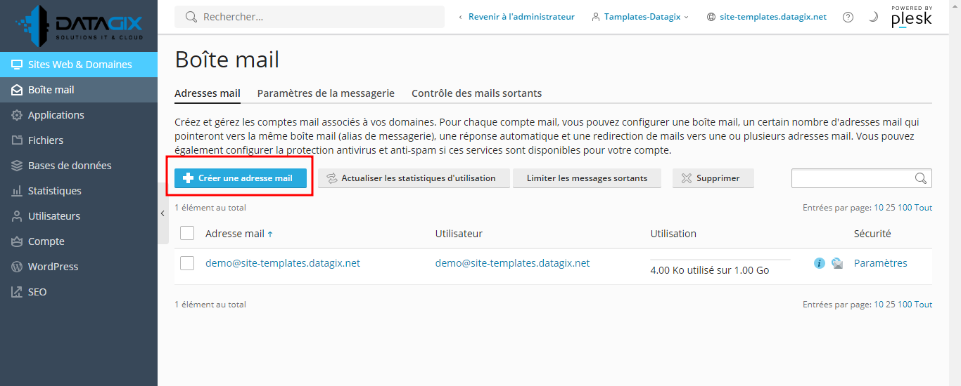Go to Statistiques in the sidebar
Screen dimensions: 961x386
[54, 191]
